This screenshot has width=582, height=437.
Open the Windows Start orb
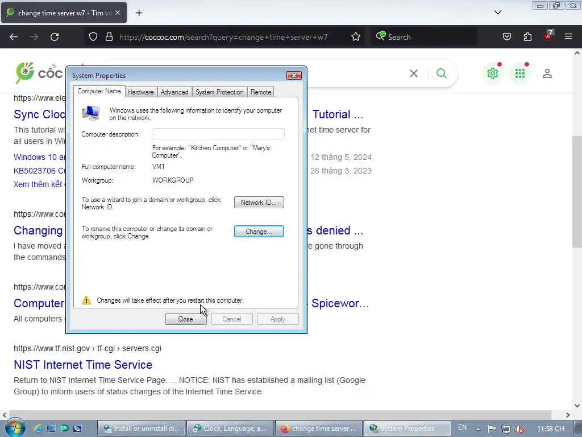tap(14, 428)
